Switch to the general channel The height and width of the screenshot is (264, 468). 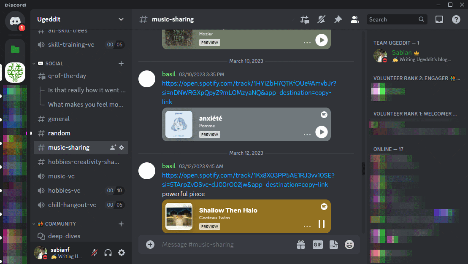(59, 119)
